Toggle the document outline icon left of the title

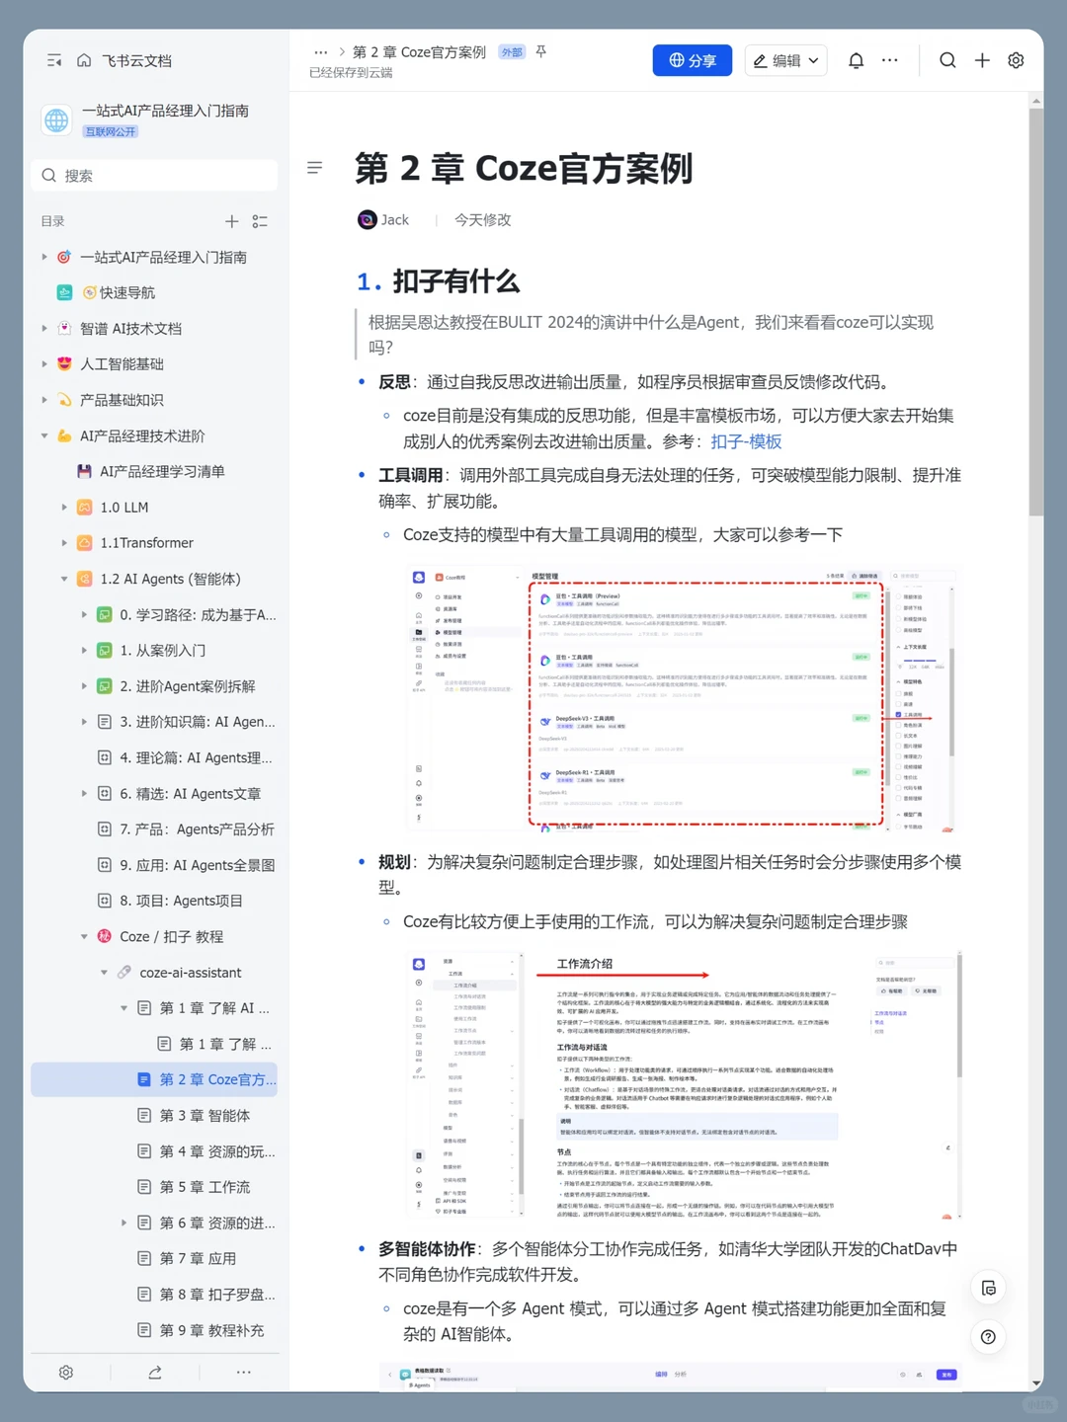click(x=315, y=168)
